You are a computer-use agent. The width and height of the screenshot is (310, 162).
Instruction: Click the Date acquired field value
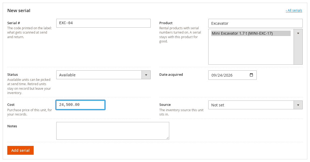222,75
